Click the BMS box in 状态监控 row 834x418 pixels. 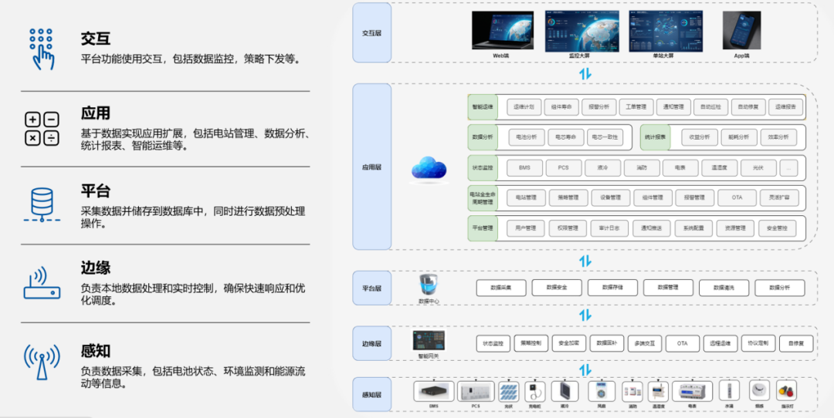click(x=525, y=167)
